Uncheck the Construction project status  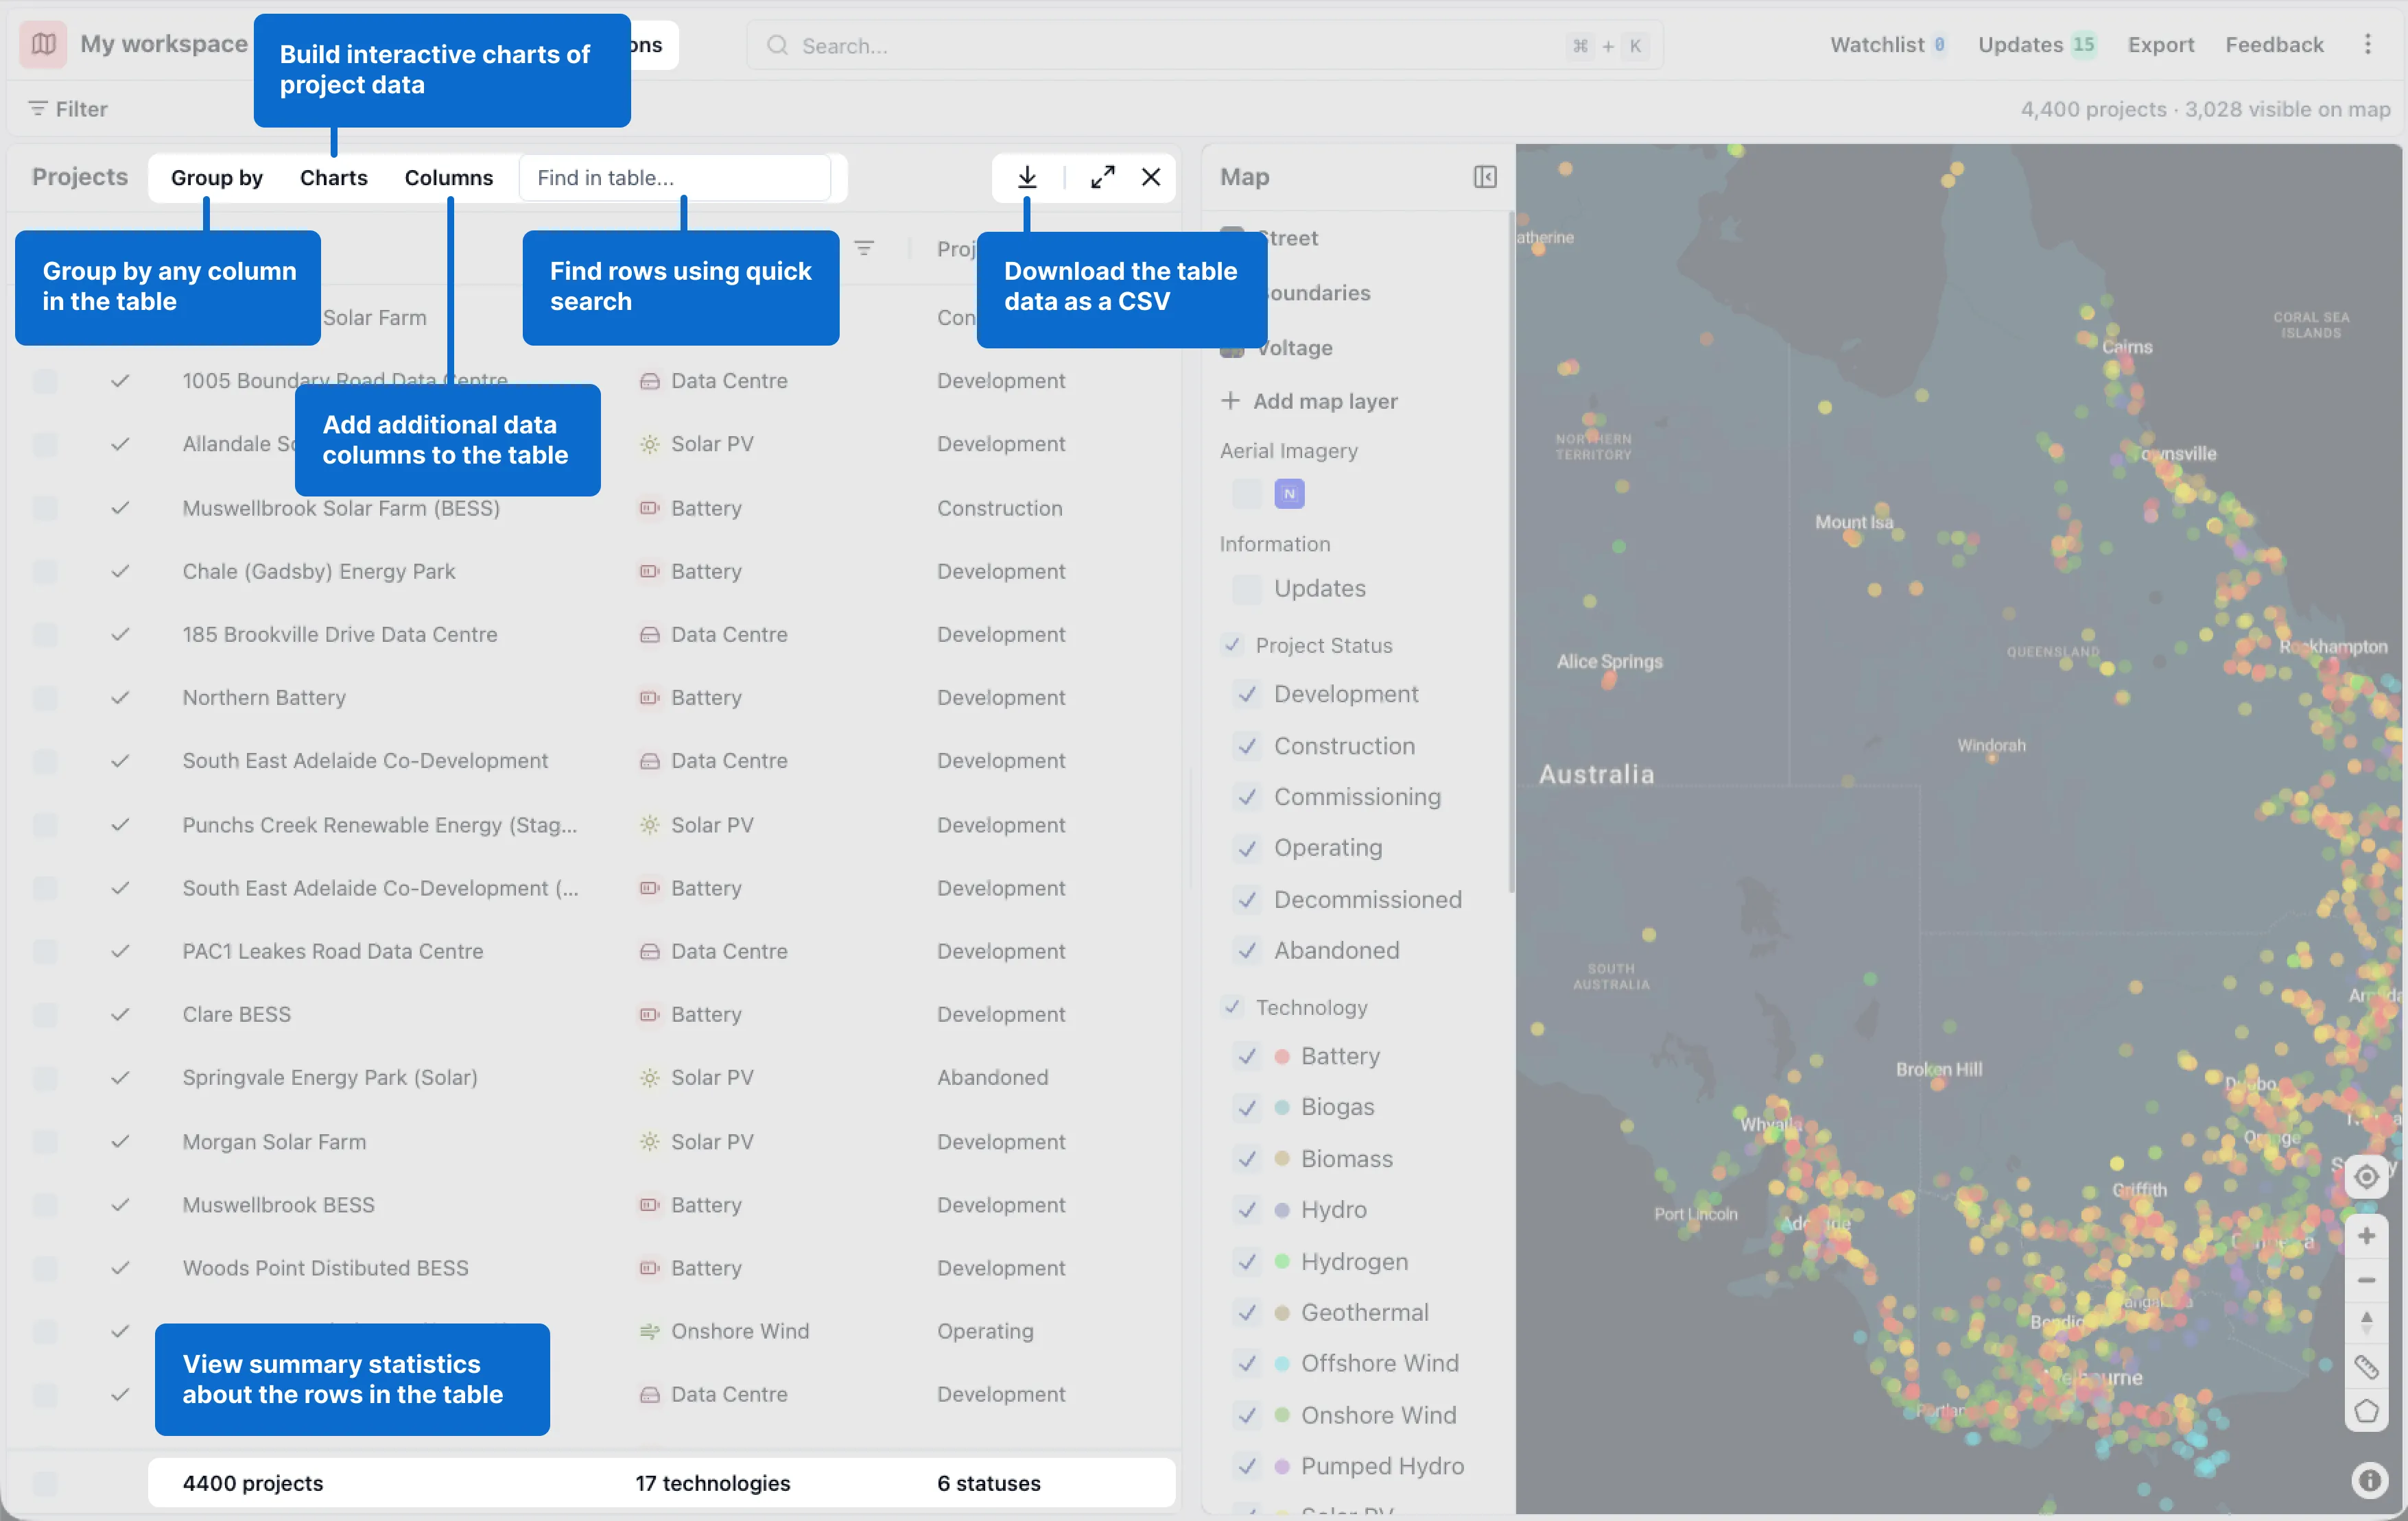1247,745
